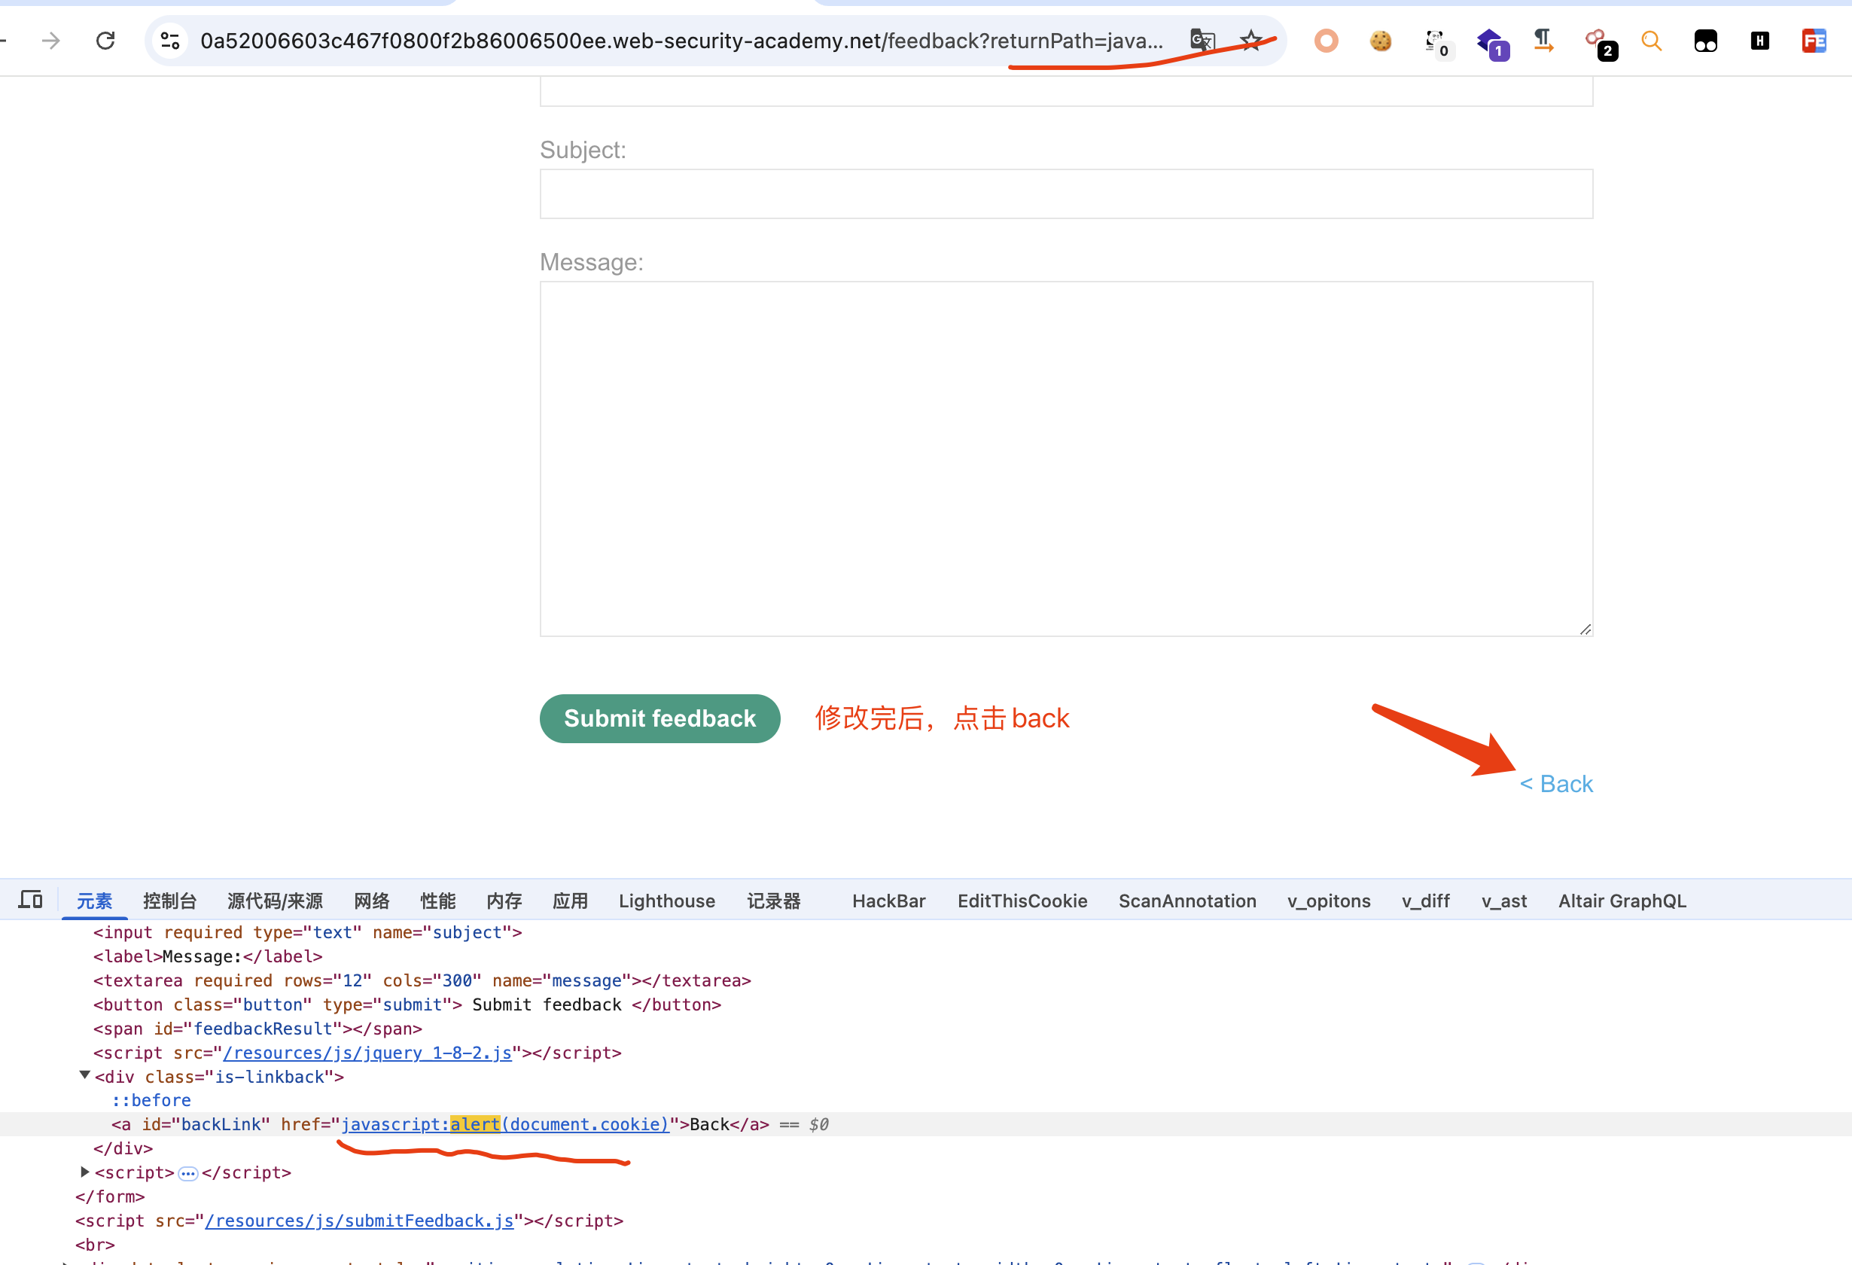Bookmark this page with the star icon

tap(1251, 40)
